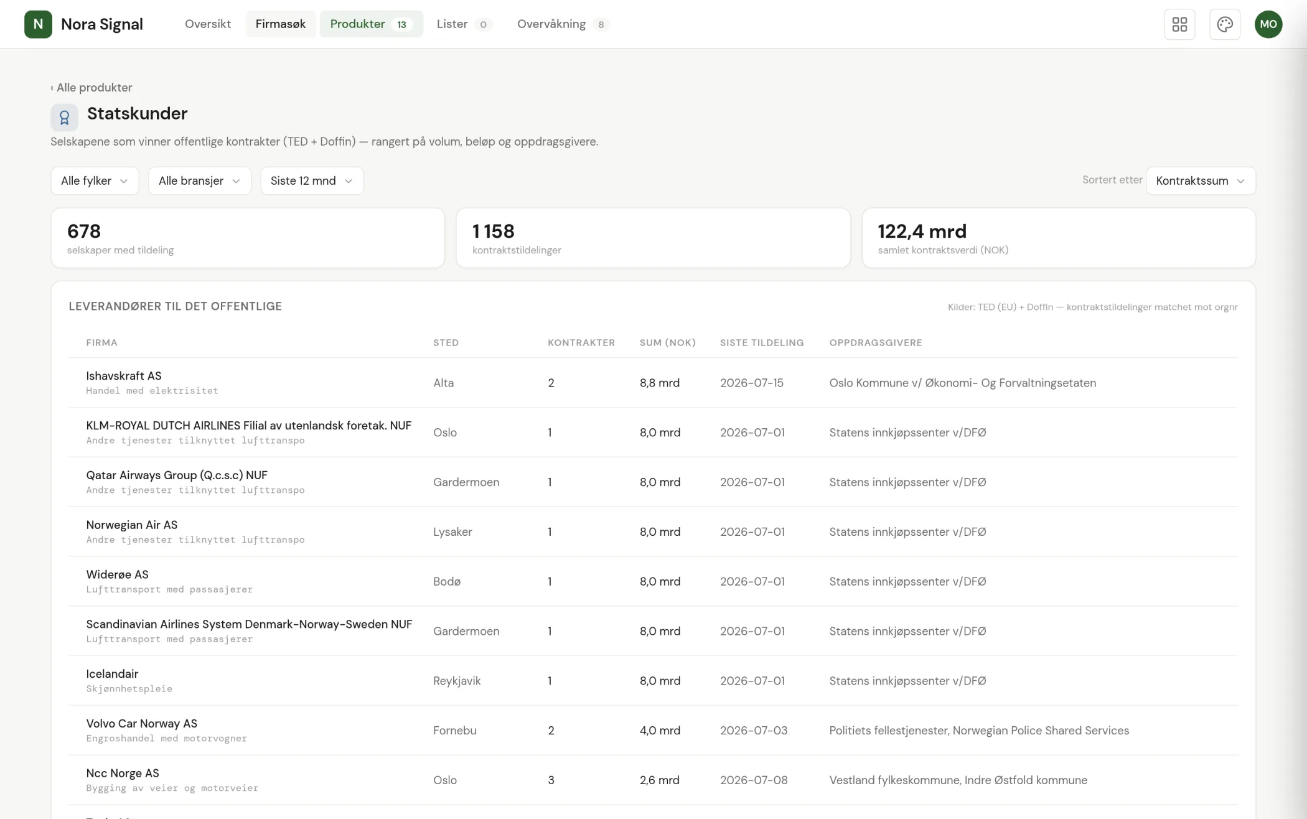This screenshot has width=1307, height=819.
Task: Click the 8,8 mrd sum value
Action: coord(660,383)
